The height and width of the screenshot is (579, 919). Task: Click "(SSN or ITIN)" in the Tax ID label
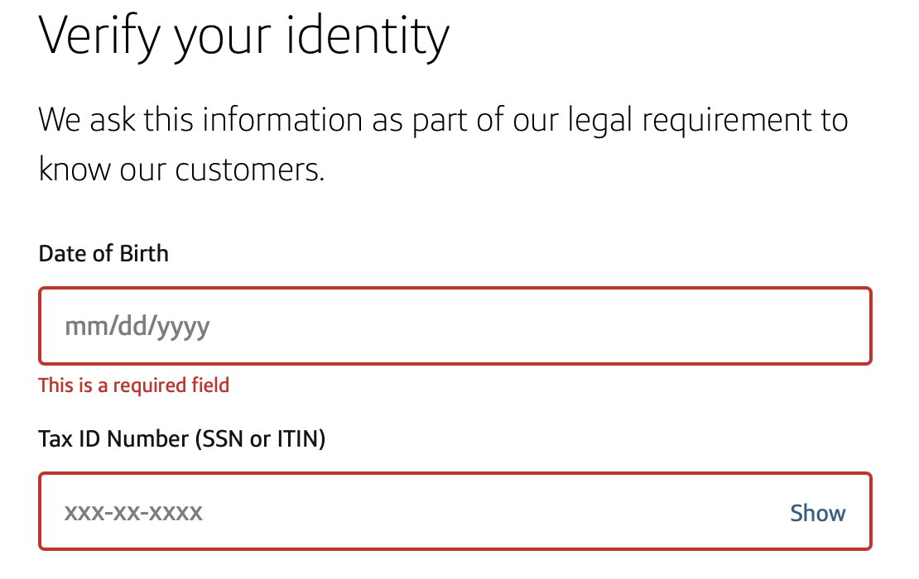(x=260, y=439)
